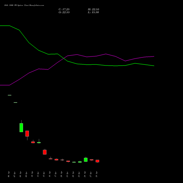183x183 pixels.
Task: Click the close price value C: 17.25
Action: tap(64, 10)
